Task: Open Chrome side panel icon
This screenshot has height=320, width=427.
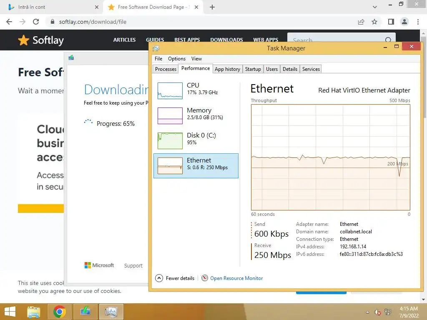Action: (391, 22)
